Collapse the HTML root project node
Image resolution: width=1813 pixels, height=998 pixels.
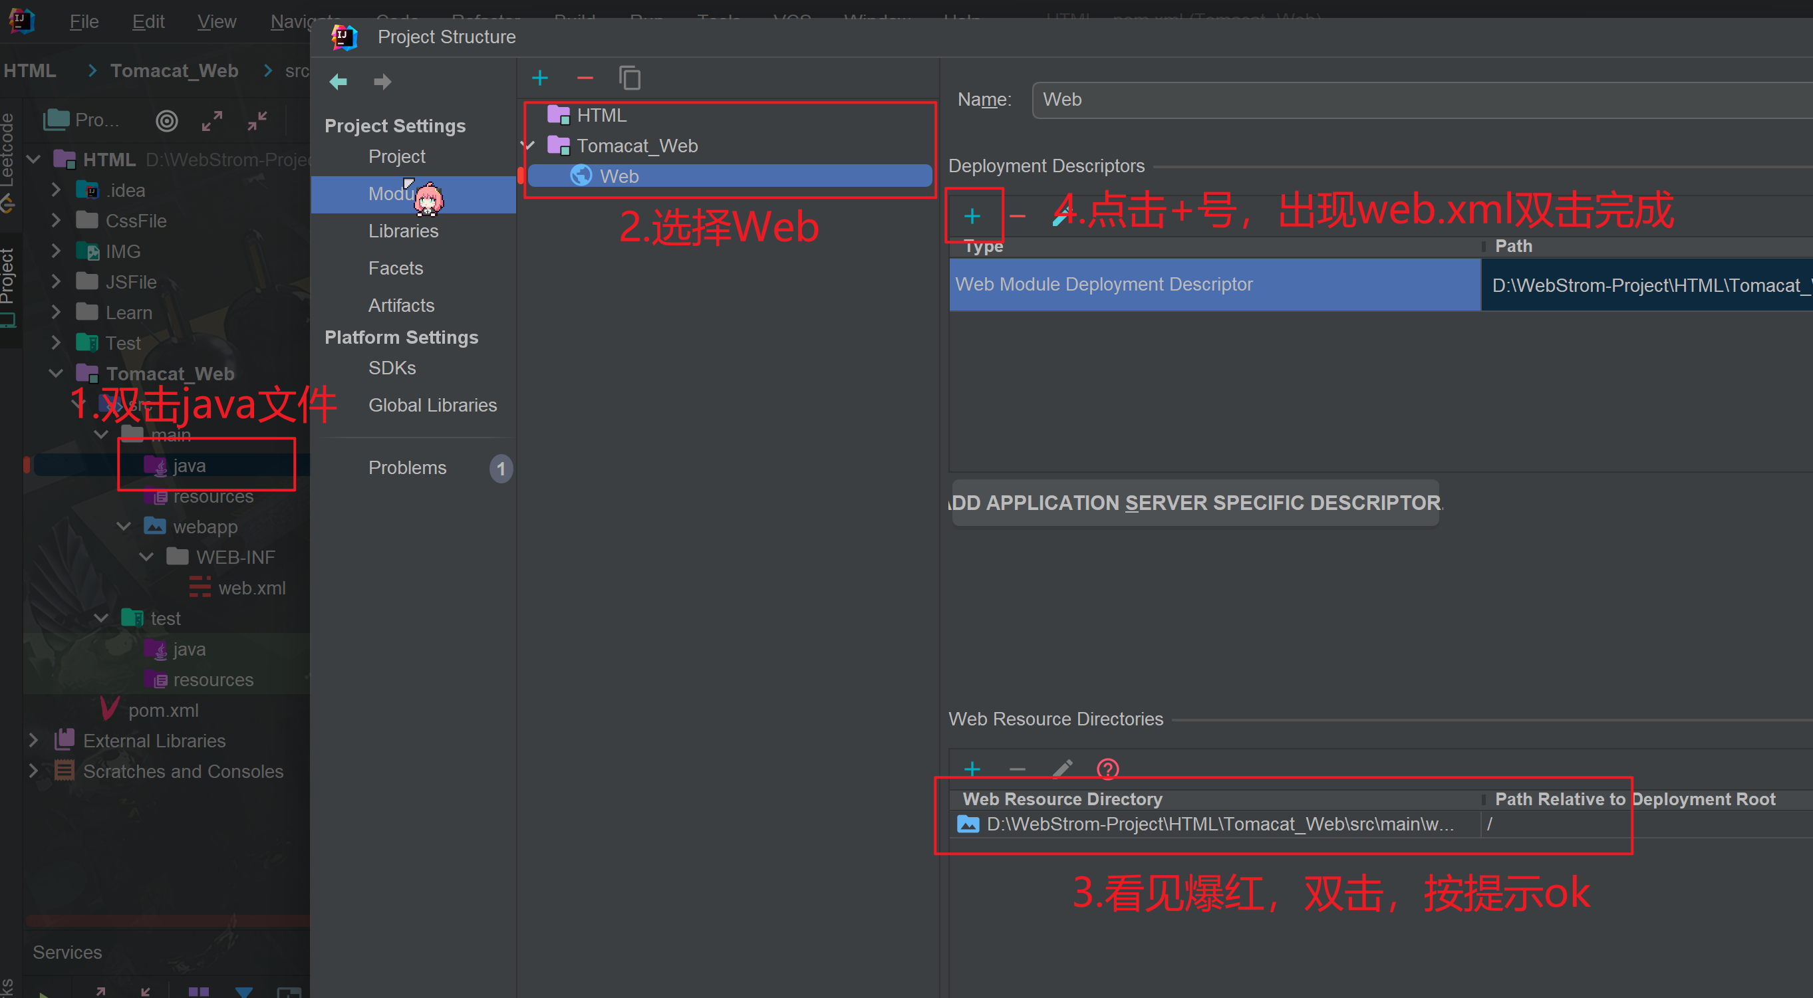(x=33, y=160)
